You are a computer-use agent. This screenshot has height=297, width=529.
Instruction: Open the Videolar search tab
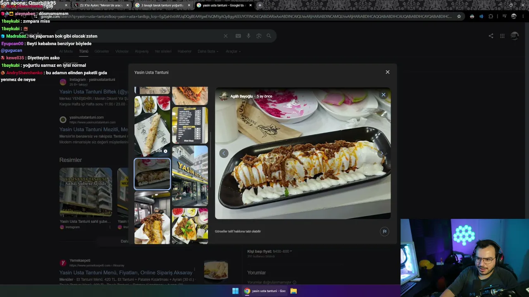tap(122, 52)
